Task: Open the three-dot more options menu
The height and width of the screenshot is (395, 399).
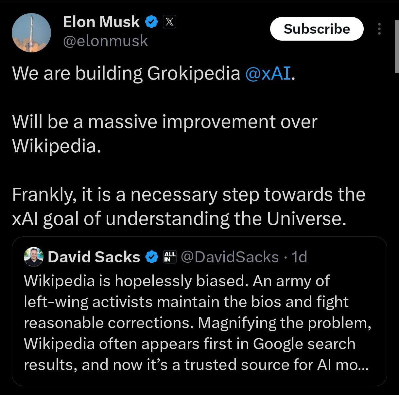Action: click(379, 29)
